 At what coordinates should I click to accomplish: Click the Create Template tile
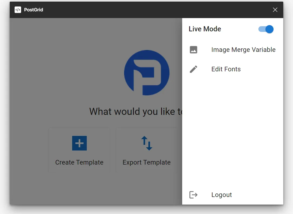[79, 150]
